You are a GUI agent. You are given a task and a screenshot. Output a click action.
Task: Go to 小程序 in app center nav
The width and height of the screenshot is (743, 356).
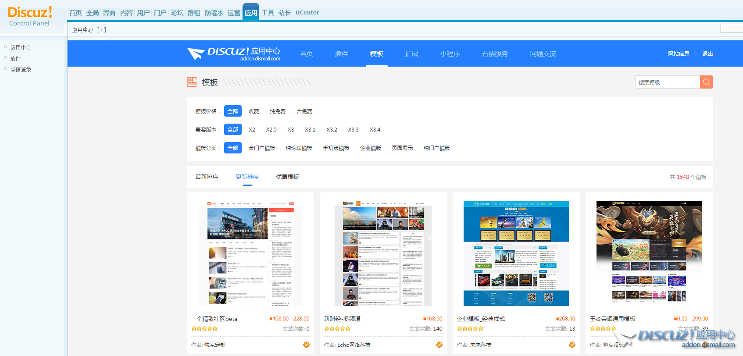tap(450, 54)
